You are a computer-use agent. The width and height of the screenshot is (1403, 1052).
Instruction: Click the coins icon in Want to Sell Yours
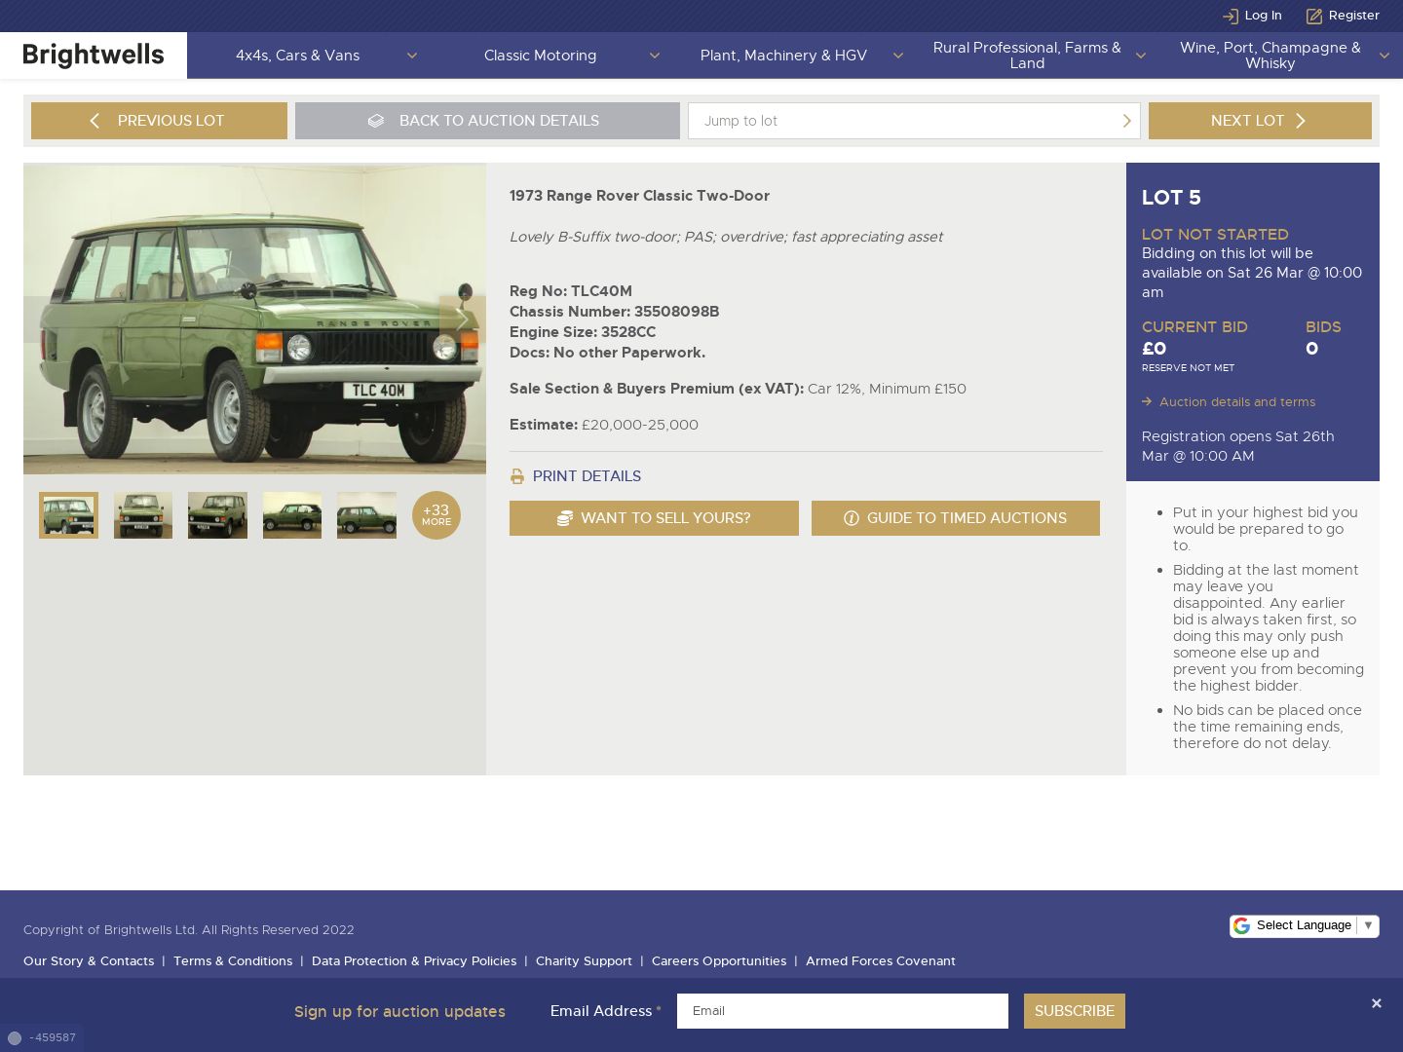click(x=565, y=518)
